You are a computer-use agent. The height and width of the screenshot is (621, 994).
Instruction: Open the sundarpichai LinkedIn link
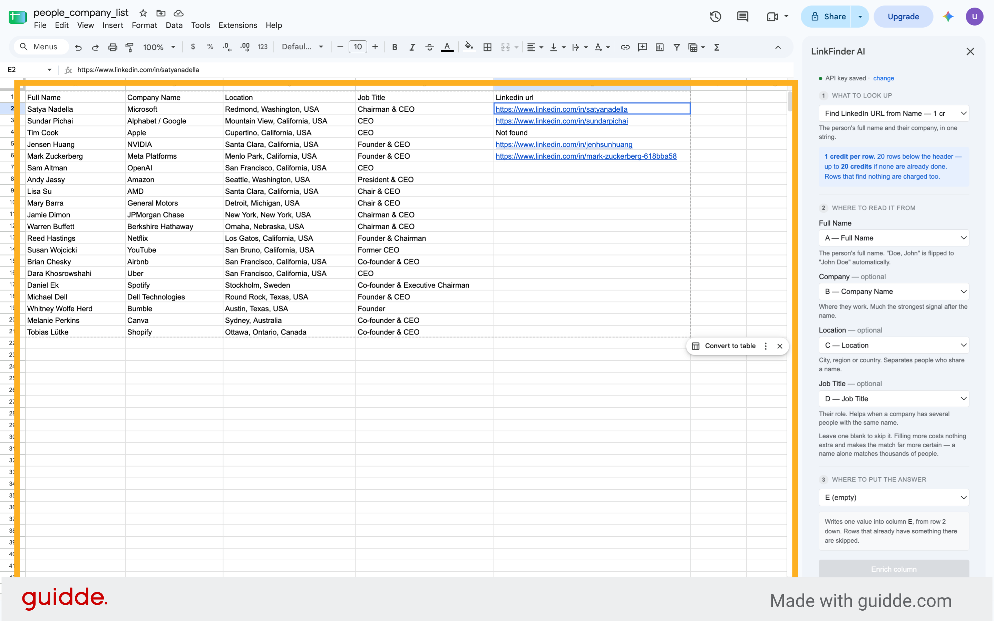(562, 121)
